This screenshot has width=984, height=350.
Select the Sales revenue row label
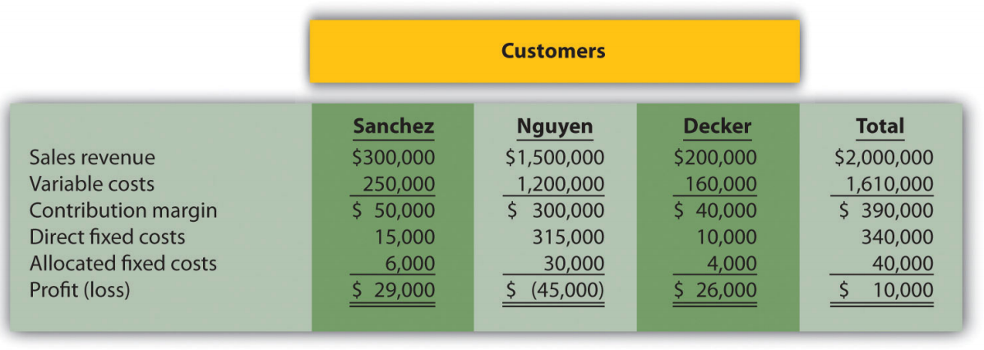[x=92, y=156]
